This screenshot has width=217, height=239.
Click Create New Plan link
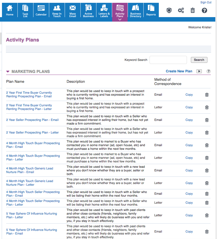pyautogui.click(x=179, y=71)
